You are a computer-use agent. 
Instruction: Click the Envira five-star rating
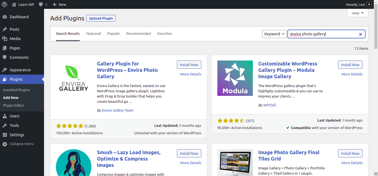click(70, 126)
